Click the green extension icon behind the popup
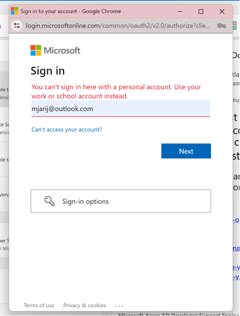 coord(235,26)
